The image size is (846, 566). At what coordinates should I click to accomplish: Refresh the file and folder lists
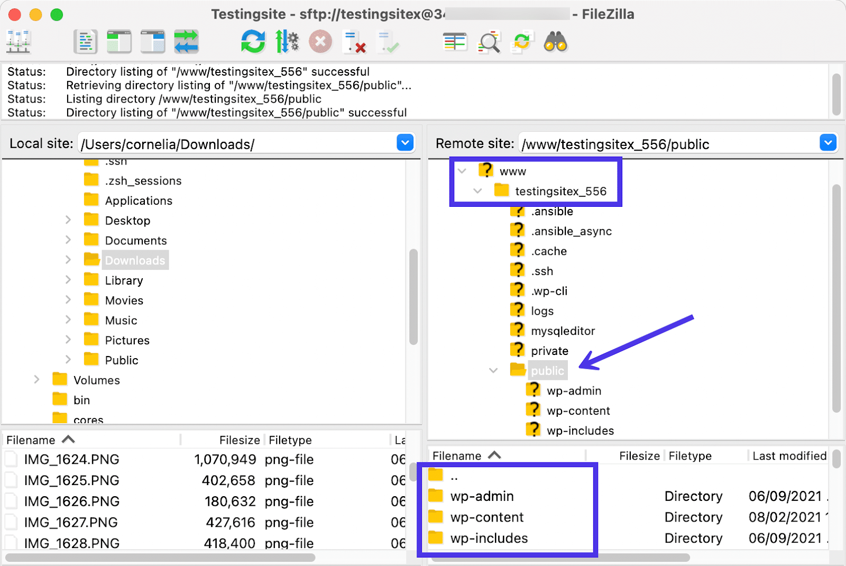253,41
